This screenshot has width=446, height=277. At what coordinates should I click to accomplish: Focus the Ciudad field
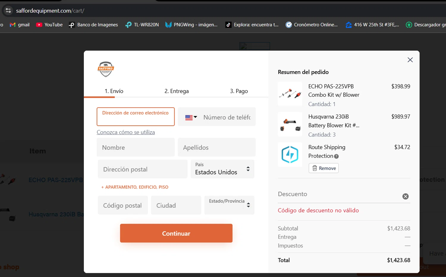(176, 205)
